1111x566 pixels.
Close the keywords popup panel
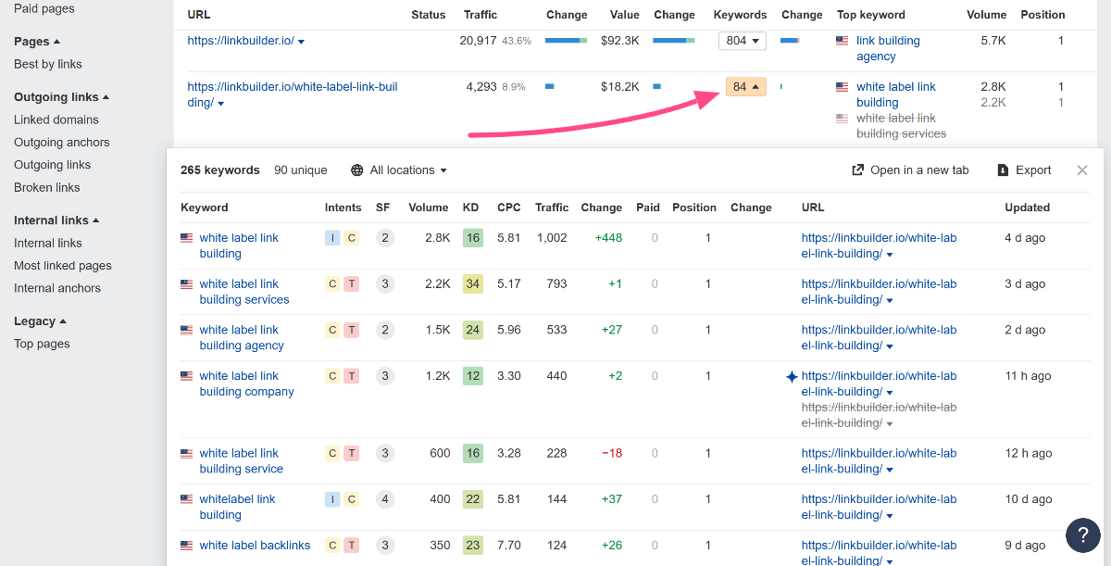coord(1082,170)
